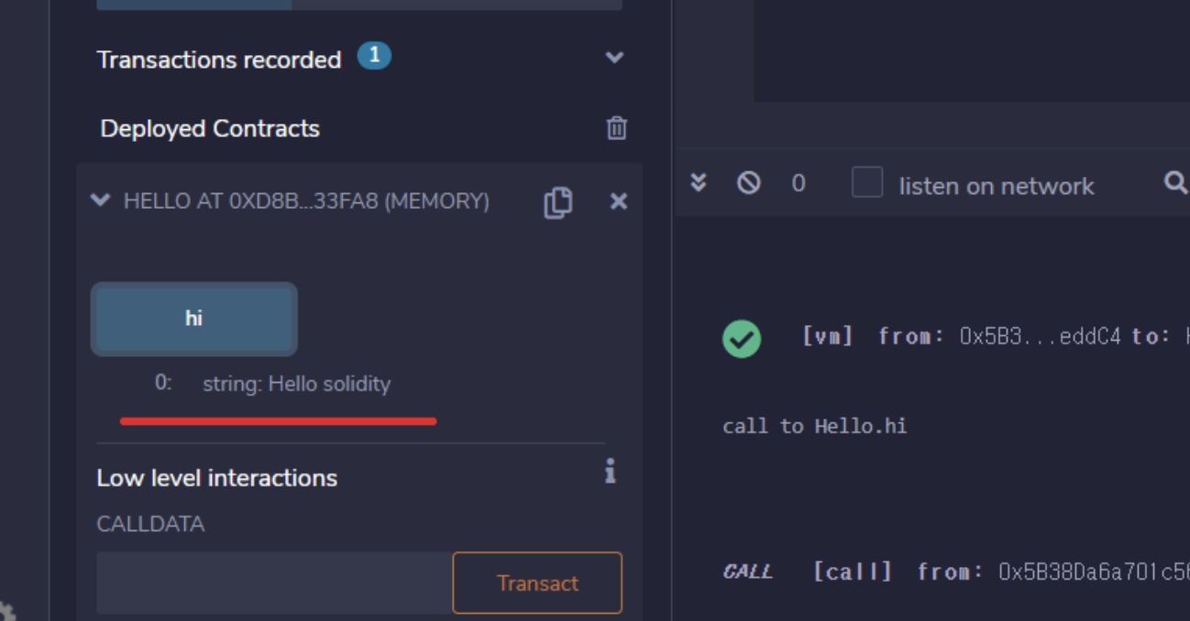Expand the [vm] from transaction log entry
1190x621 pixels.
coord(953,336)
